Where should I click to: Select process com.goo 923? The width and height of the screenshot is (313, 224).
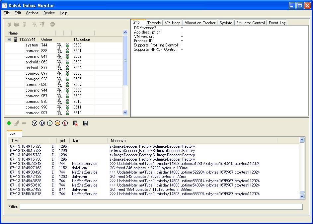64,79
